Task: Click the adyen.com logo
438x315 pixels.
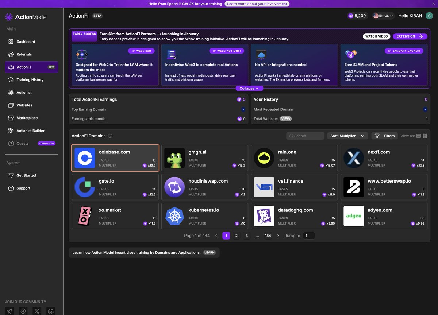Action: pos(354,216)
